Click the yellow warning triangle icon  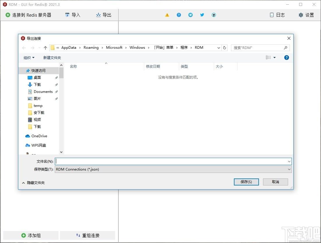point(167,15)
